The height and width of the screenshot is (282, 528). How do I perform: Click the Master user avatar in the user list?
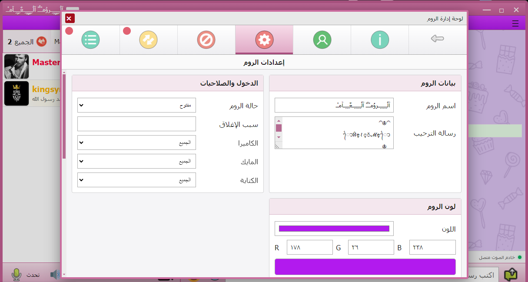pyautogui.click(x=17, y=66)
